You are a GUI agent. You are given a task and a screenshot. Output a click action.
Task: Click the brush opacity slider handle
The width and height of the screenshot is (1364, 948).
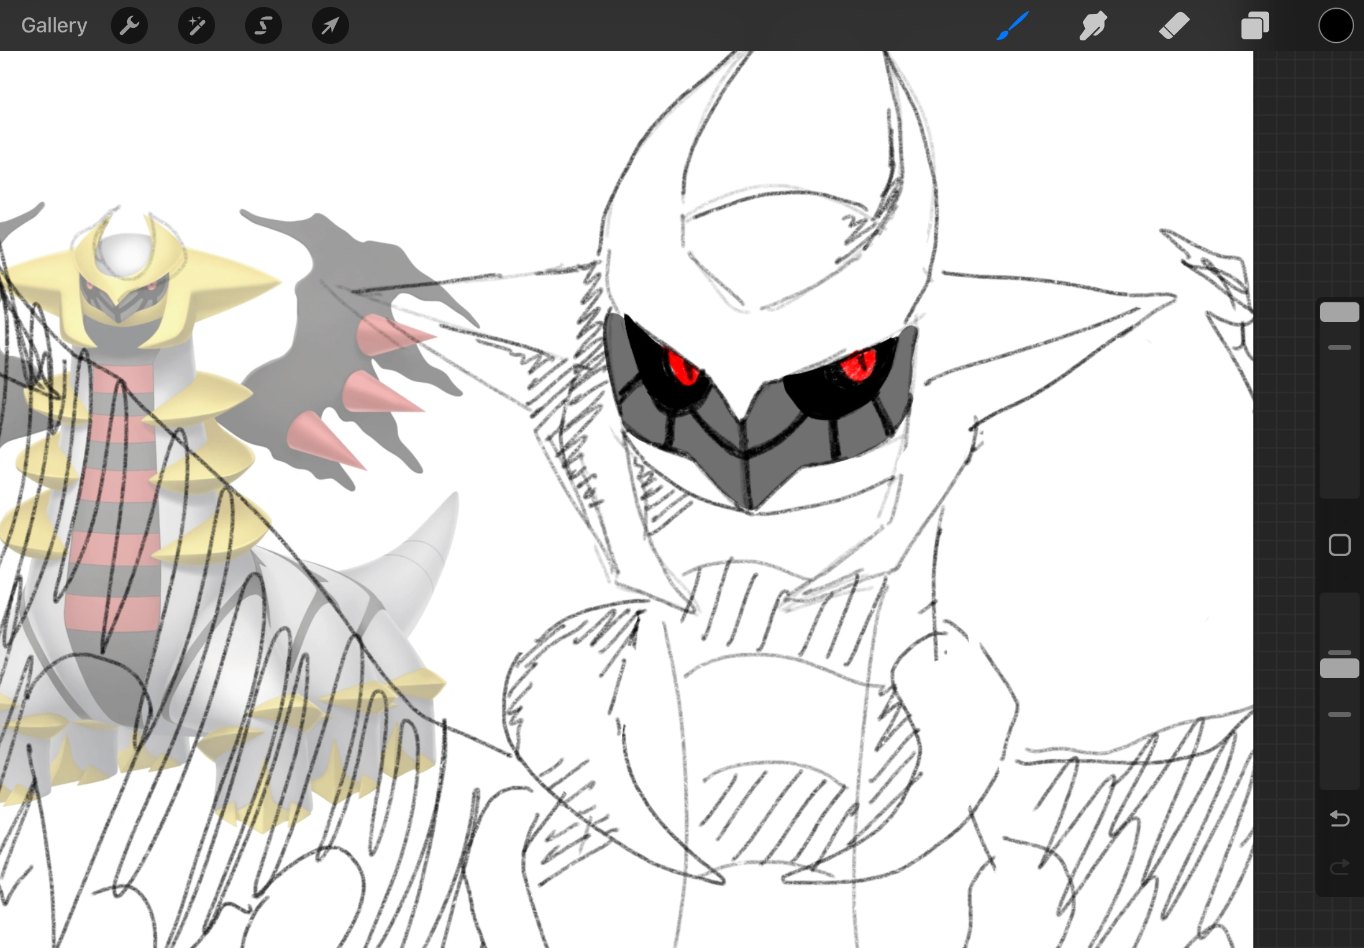click(1339, 668)
